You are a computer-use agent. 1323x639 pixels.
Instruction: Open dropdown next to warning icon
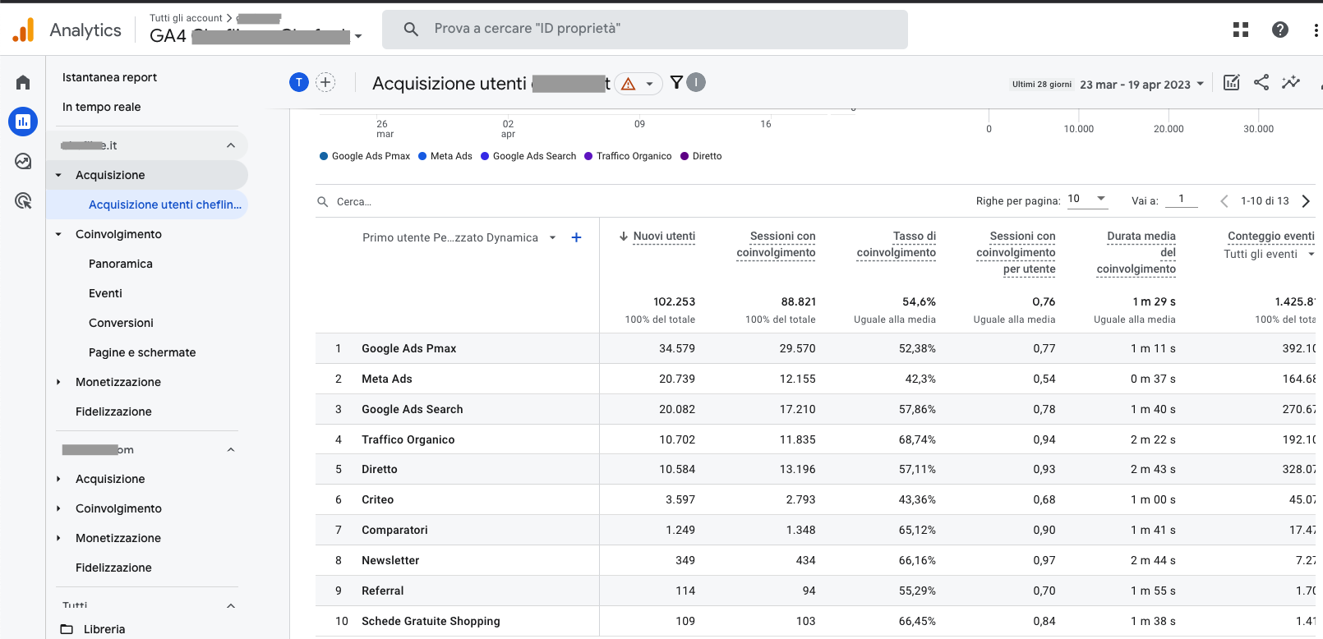(x=649, y=84)
